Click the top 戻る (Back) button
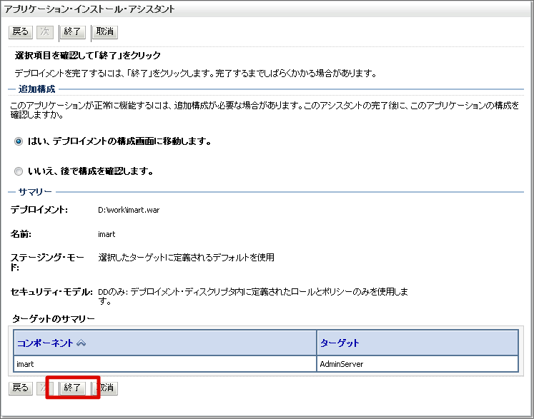The image size is (534, 419). click(x=21, y=32)
